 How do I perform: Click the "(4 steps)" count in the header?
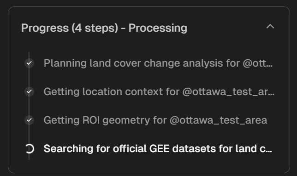point(95,28)
